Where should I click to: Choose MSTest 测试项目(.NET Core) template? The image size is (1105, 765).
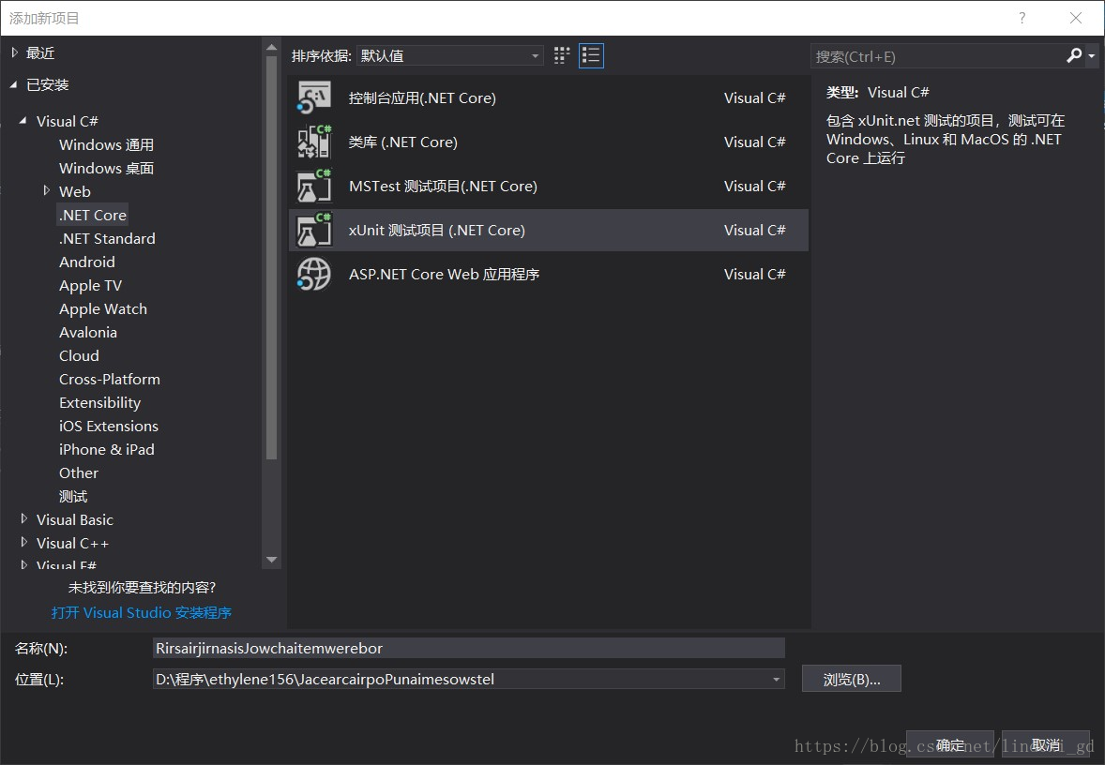[x=548, y=186]
